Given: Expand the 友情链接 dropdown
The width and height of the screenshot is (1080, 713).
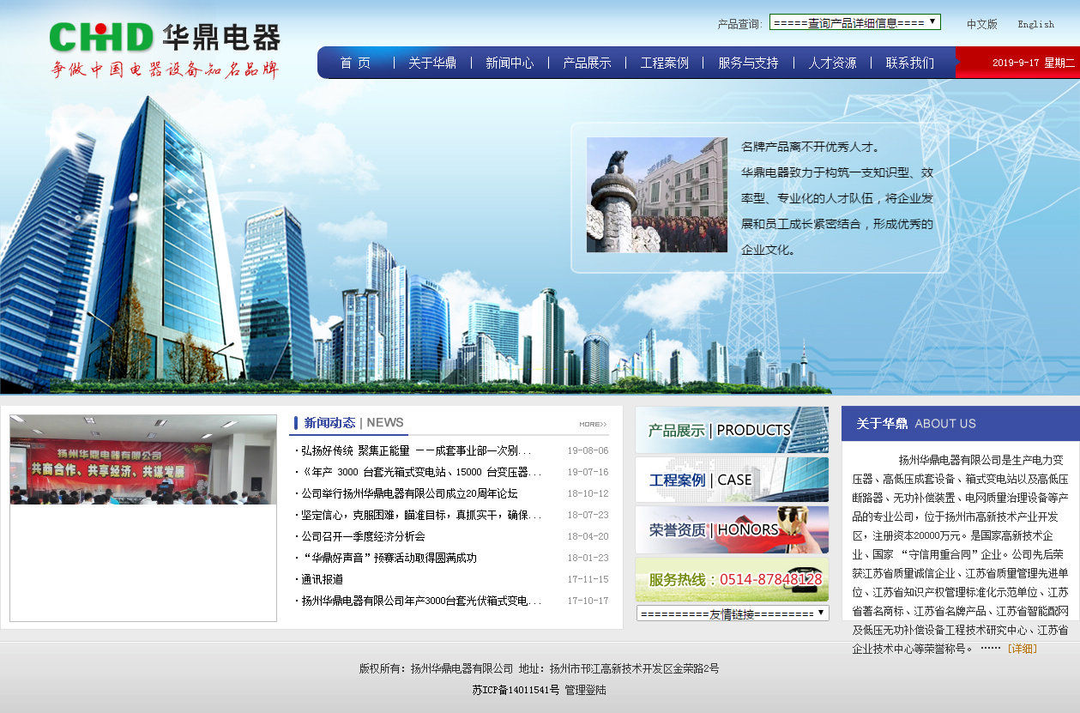Looking at the screenshot, I should 733,613.
